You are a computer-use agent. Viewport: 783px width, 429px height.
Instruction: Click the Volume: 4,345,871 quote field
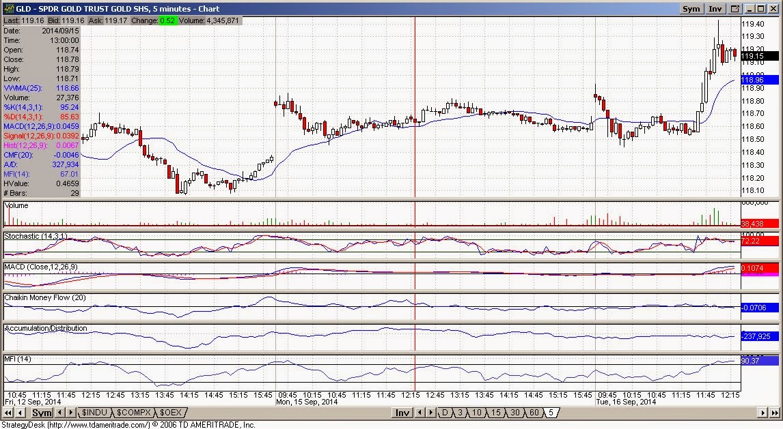point(209,20)
